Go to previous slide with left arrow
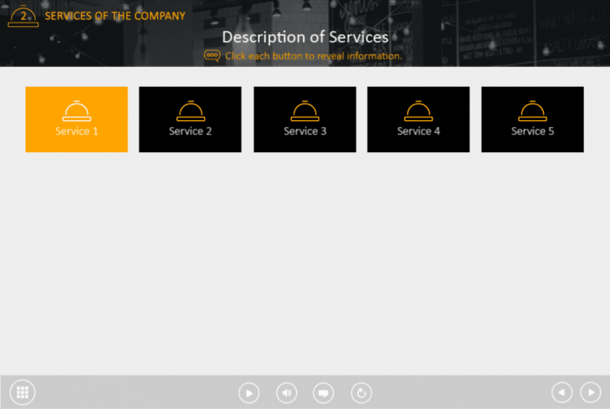 coord(562,393)
